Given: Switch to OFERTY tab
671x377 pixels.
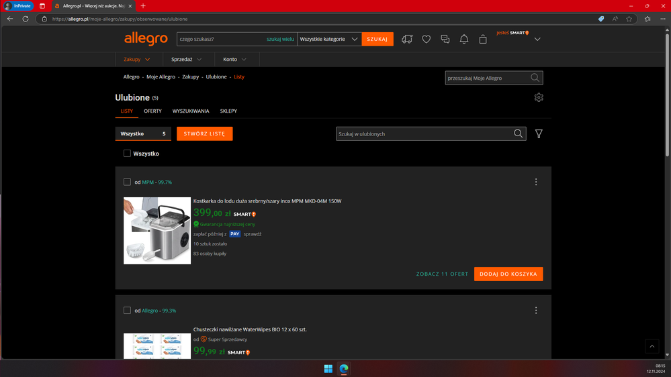Looking at the screenshot, I should pos(152,111).
